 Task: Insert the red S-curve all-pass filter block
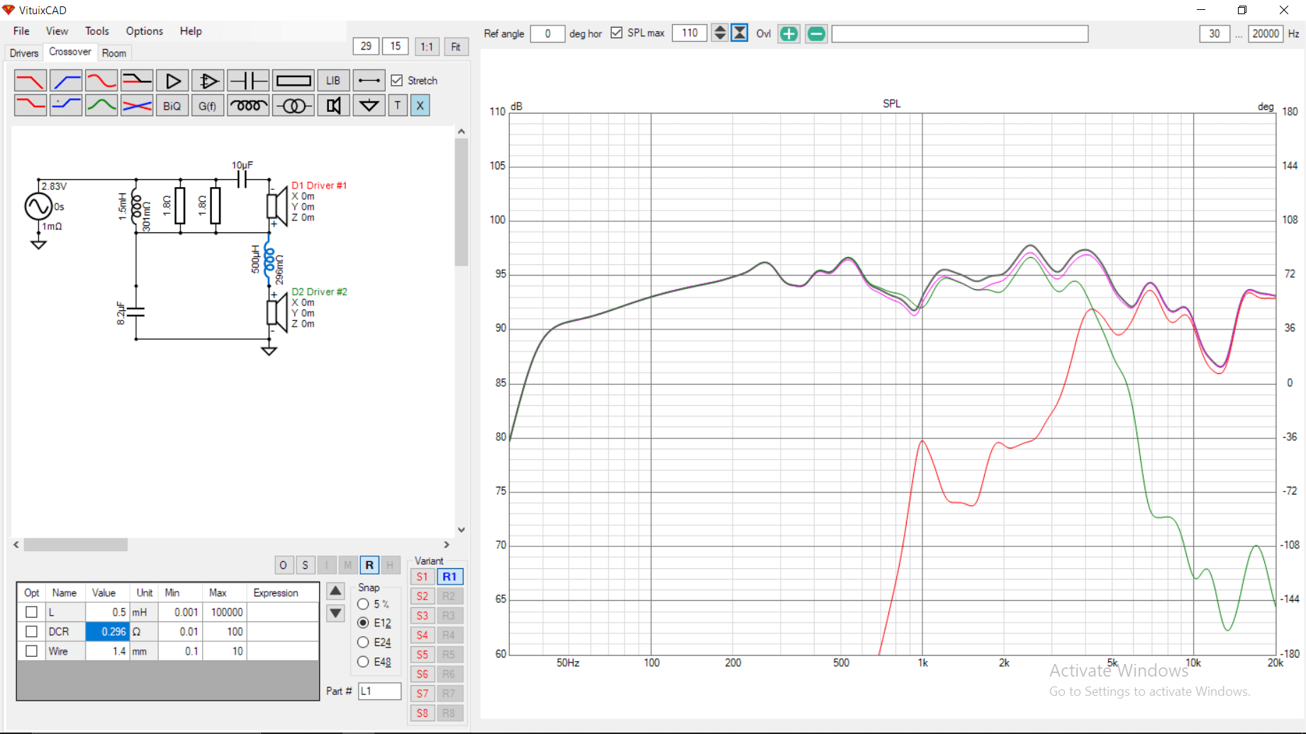(101, 81)
